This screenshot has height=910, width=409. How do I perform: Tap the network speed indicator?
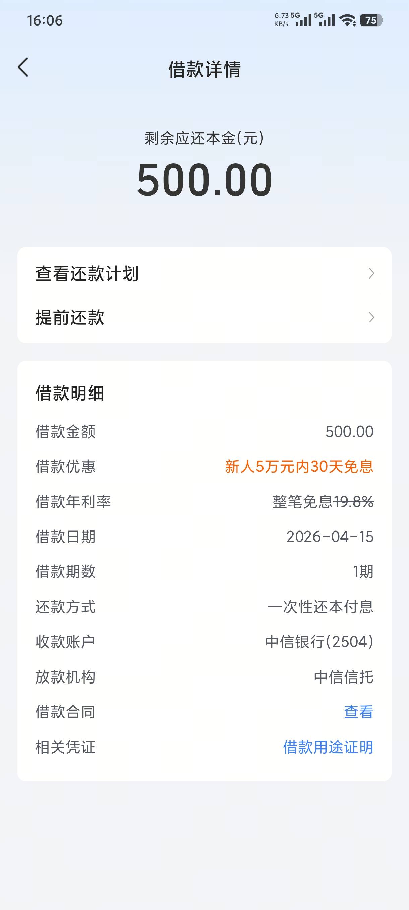tap(281, 20)
